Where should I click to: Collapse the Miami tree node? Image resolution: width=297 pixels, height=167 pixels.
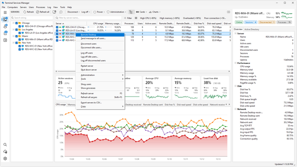pyautogui.click(x=14, y=36)
